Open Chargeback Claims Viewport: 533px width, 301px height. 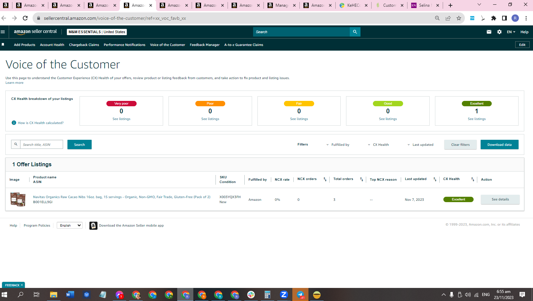click(x=84, y=45)
